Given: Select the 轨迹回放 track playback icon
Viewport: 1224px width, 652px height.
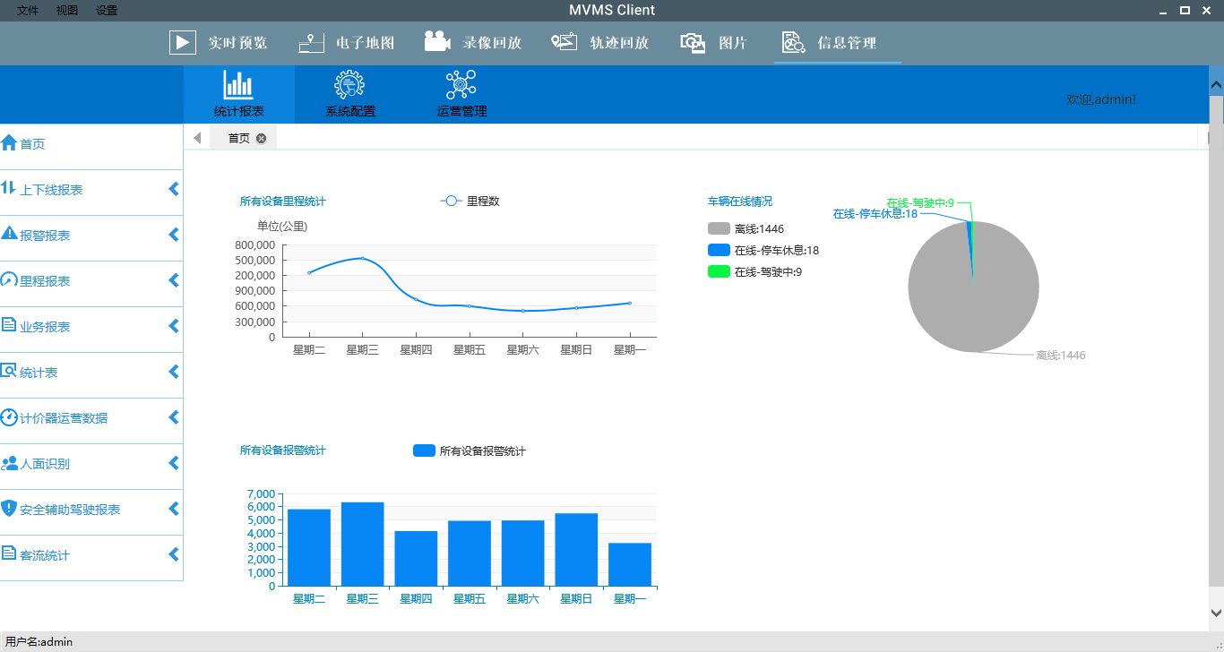Looking at the screenshot, I should coord(565,42).
